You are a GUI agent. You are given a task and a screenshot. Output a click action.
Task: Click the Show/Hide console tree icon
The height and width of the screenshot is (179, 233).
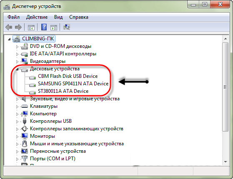coord(31,27)
